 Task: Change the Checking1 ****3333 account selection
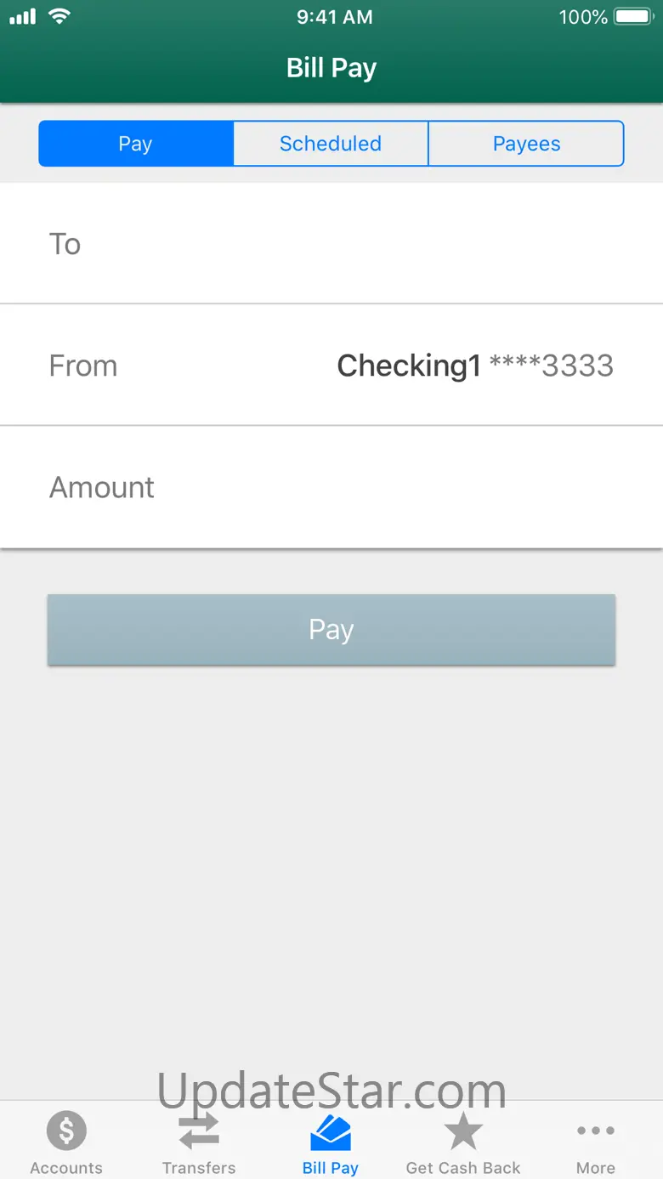[x=475, y=366]
